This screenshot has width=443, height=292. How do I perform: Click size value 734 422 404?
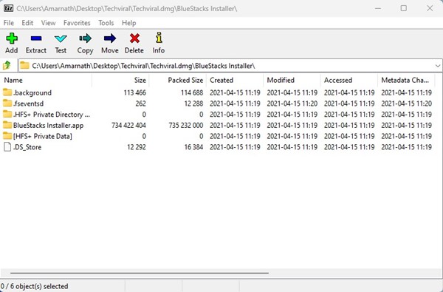(x=128, y=126)
